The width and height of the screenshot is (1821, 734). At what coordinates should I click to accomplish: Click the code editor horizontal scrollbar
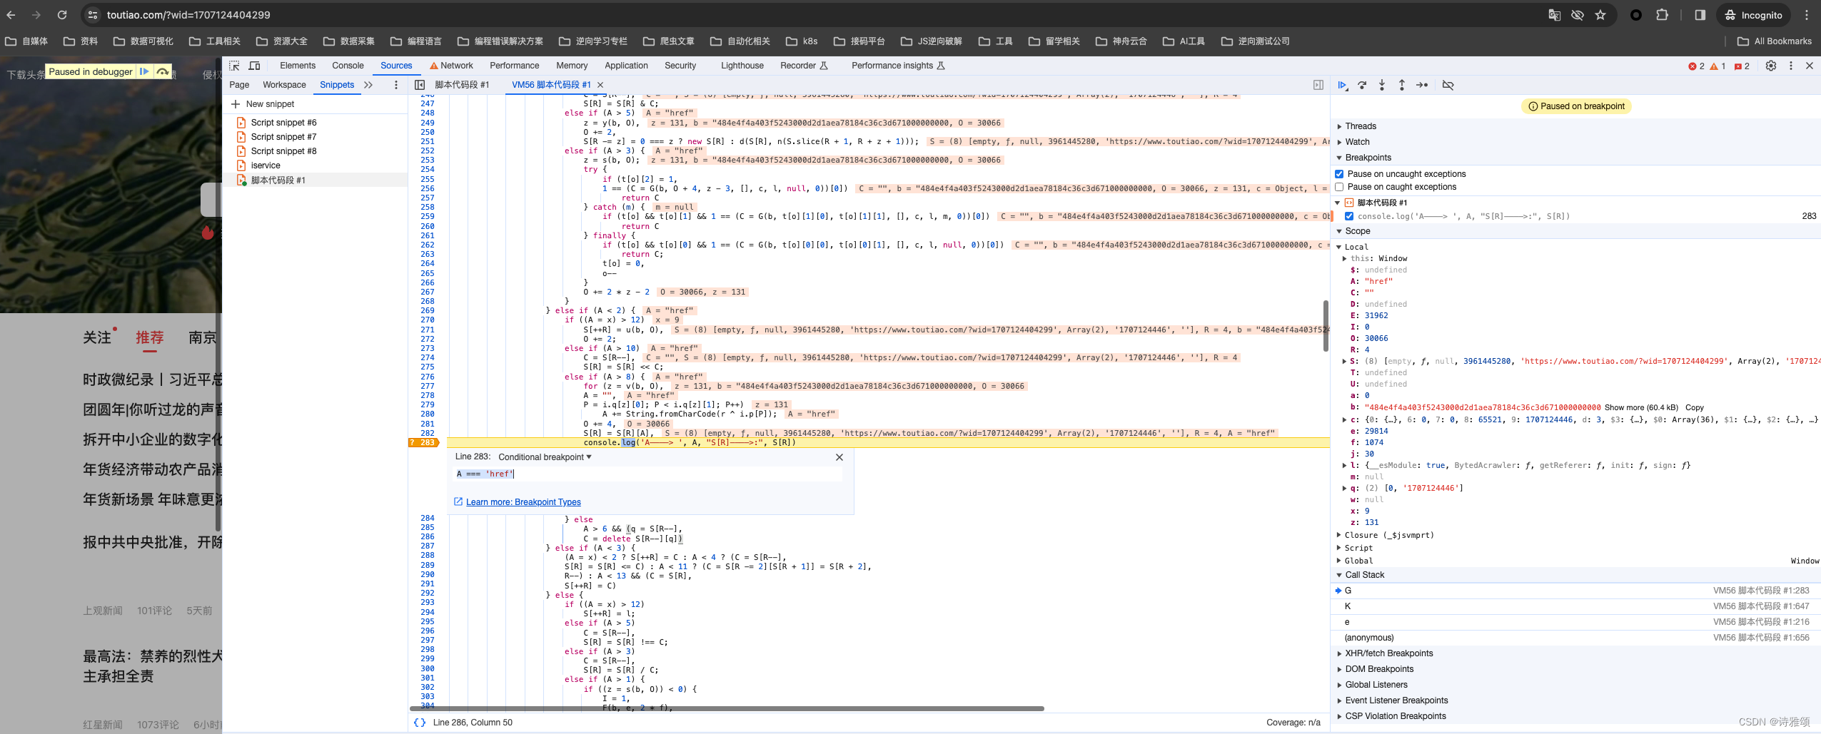tap(727, 708)
